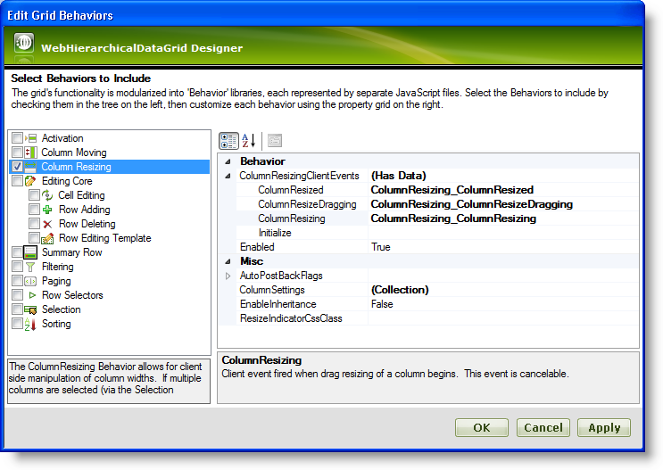Enable the Activation checkbox

(17, 138)
